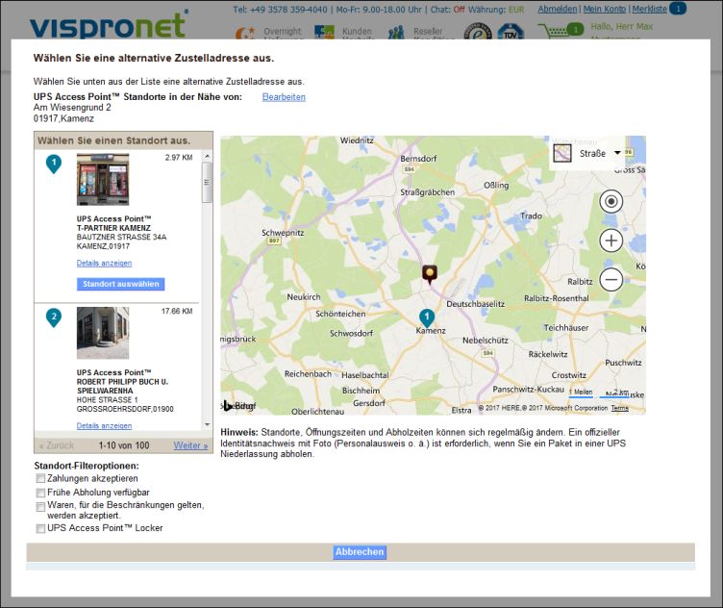723x608 pixels.
Task: Zoom in on the map
Action: (x=611, y=241)
